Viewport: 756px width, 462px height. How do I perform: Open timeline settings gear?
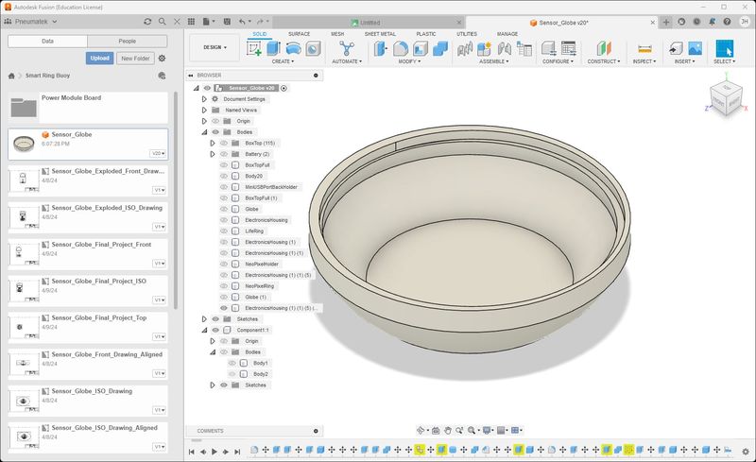coord(746,452)
